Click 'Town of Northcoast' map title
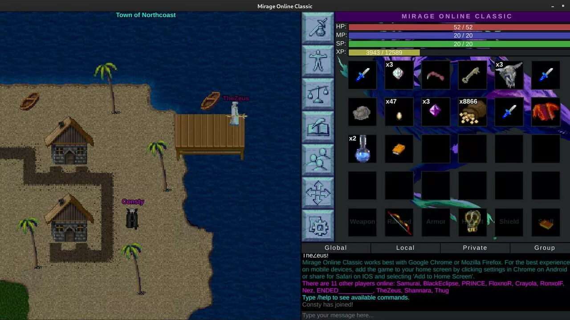The width and height of the screenshot is (570, 320). coord(146,15)
